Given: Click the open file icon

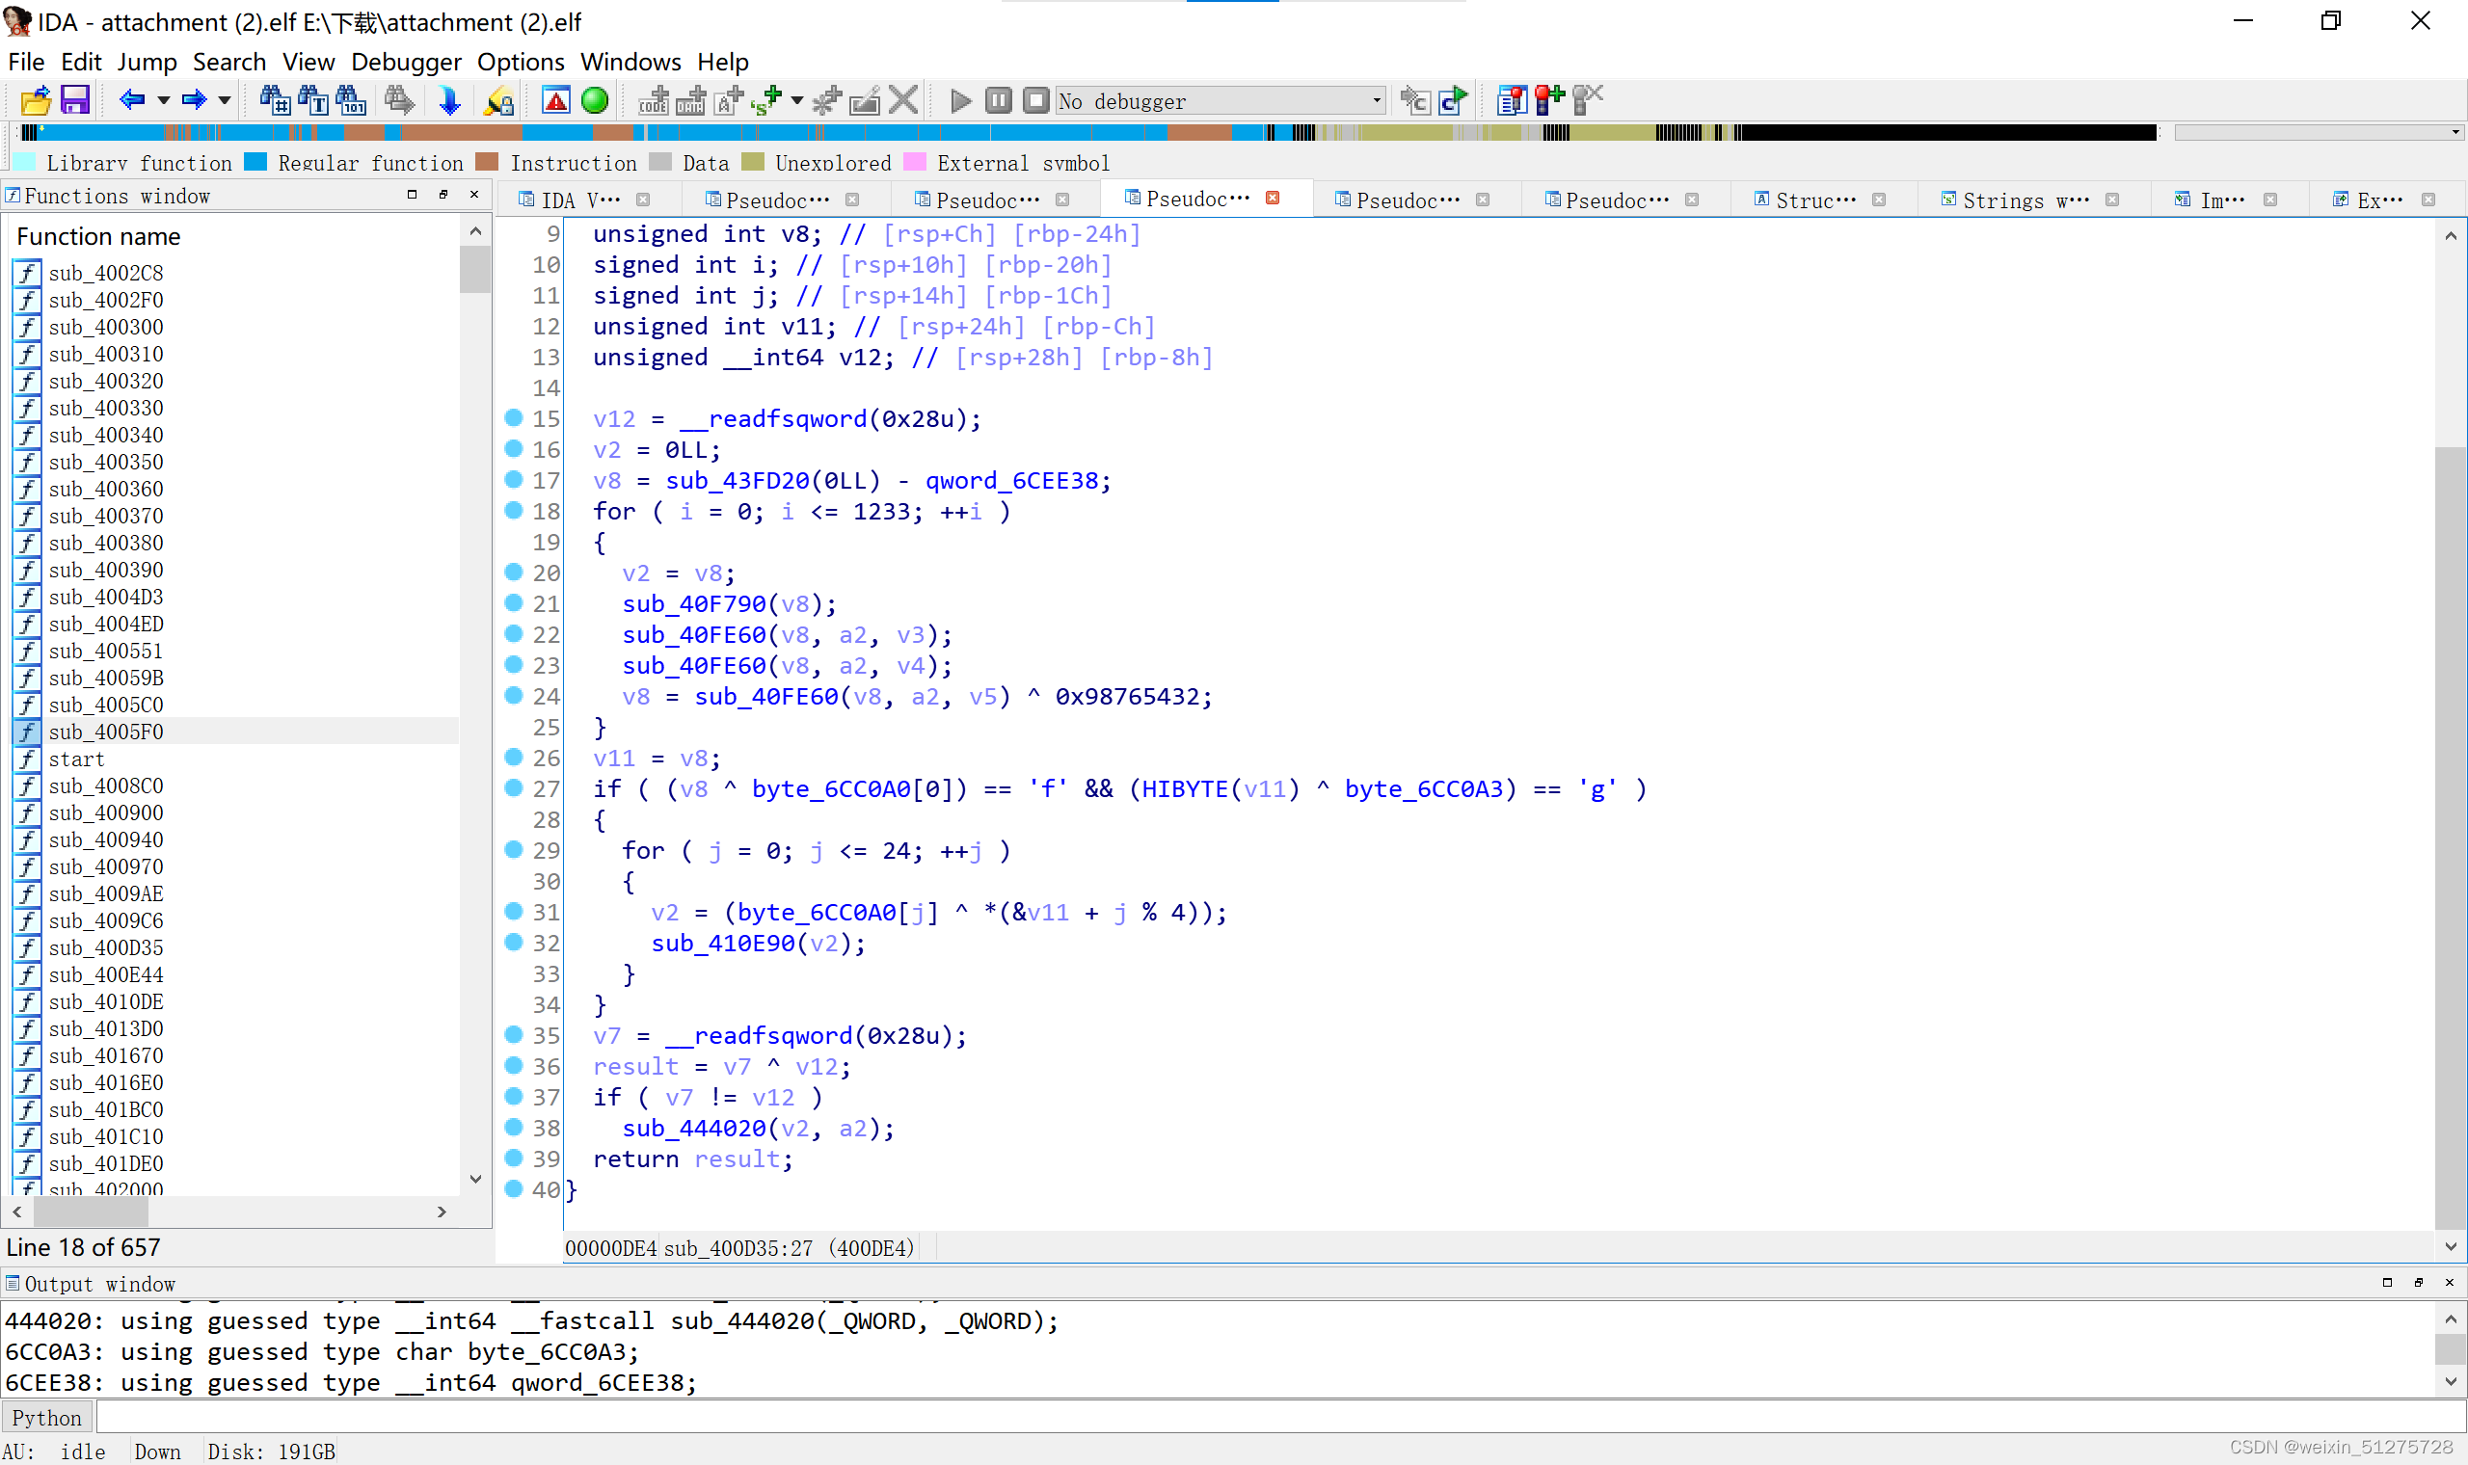Looking at the screenshot, I should [36, 100].
